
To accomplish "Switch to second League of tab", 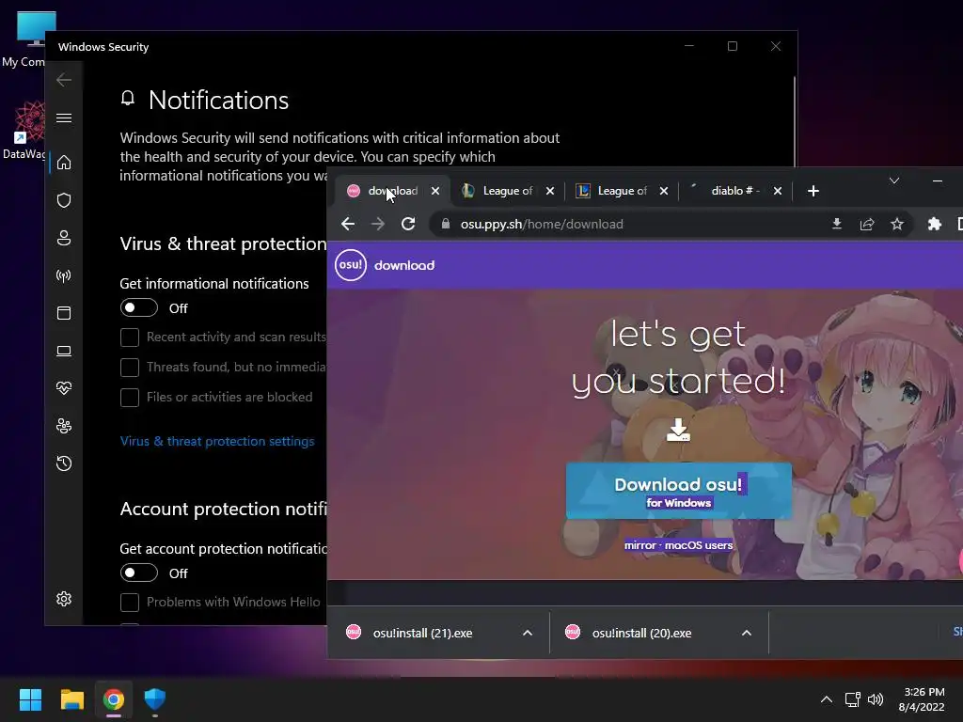I will [622, 191].
